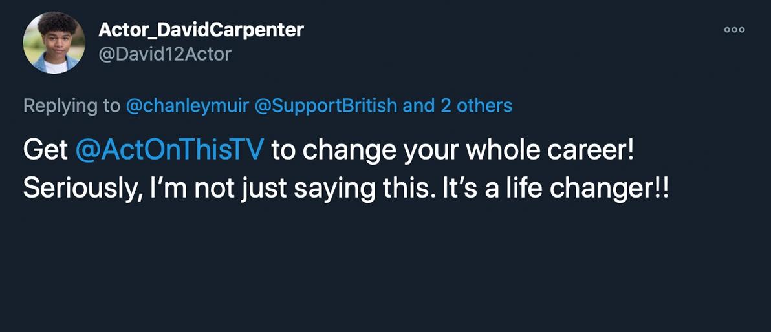Open the @SupportBritish mention link
Viewport: 771px width, 332px height.
point(327,105)
